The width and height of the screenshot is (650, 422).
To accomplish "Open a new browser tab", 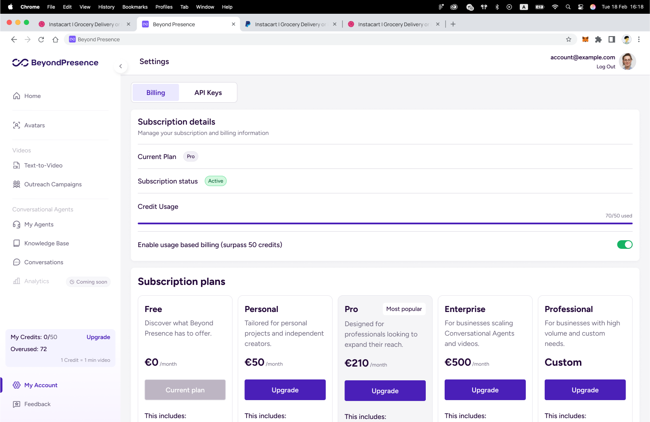I will pos(453,24).
